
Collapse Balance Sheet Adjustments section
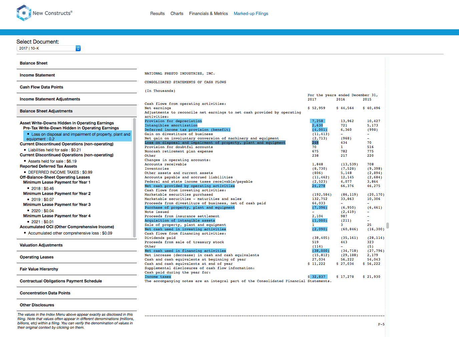[77, 111]
